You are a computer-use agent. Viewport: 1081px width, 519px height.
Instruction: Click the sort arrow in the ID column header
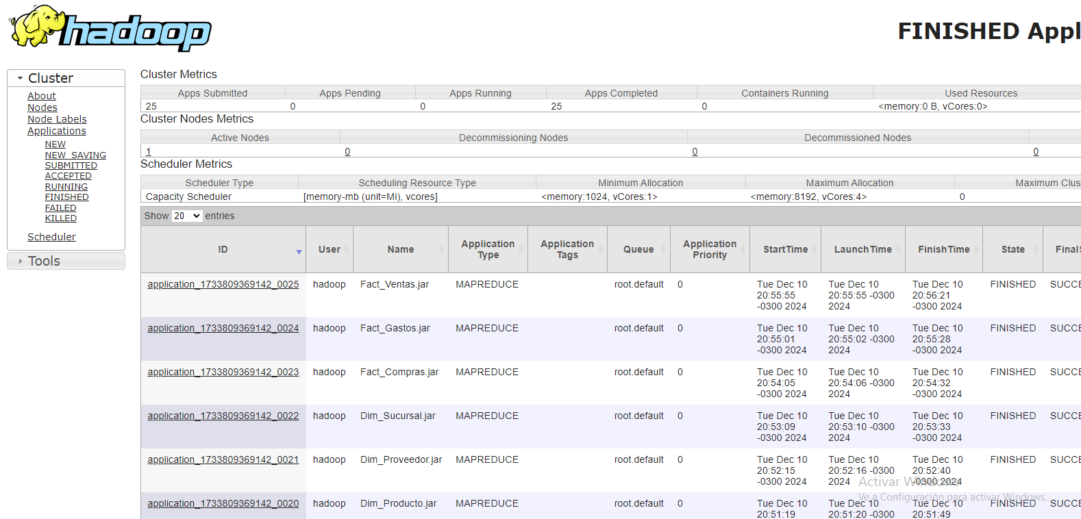point(299,252)
